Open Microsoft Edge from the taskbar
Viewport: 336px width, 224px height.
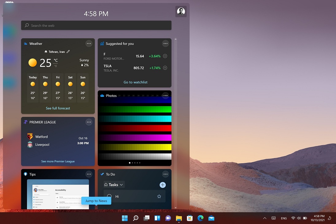[200, 218]
